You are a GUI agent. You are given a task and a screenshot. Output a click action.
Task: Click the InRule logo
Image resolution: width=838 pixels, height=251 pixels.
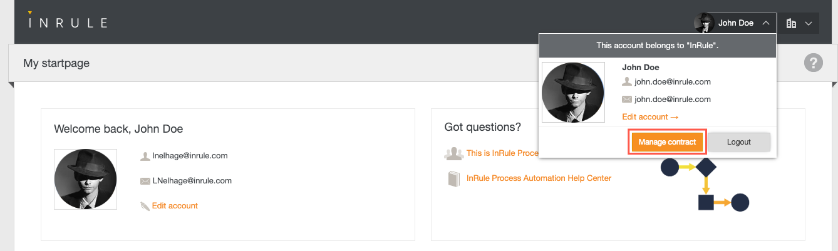[x=68, y=22]
